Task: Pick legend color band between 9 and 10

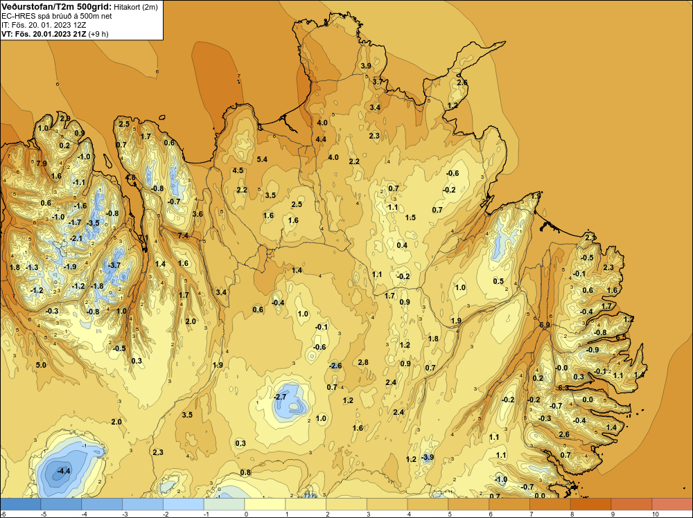Action: 631,504
